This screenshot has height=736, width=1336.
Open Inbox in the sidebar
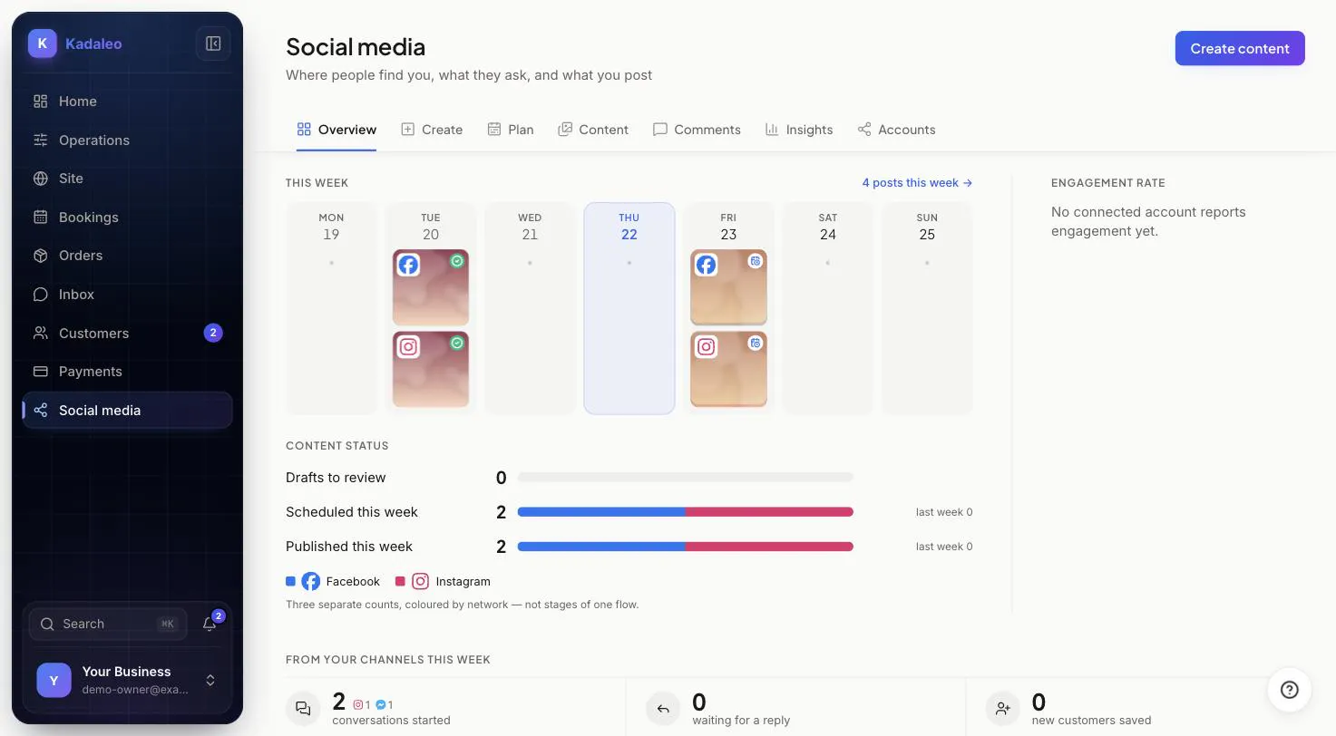tap(127, 295)
